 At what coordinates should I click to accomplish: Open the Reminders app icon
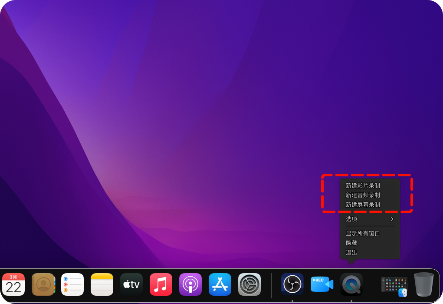(x=72, y=284)
